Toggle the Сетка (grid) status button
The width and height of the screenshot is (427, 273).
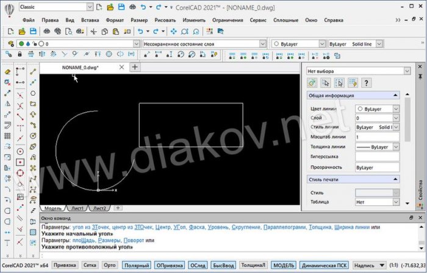point(90,265)
